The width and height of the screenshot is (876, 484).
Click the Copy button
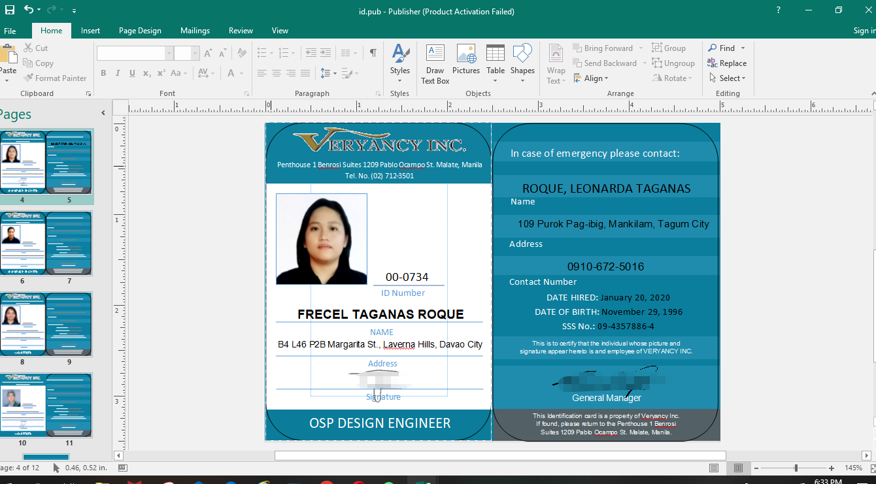pos(39,63)
